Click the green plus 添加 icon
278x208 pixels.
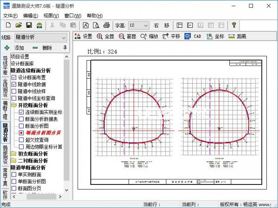[x=7, y=48]
